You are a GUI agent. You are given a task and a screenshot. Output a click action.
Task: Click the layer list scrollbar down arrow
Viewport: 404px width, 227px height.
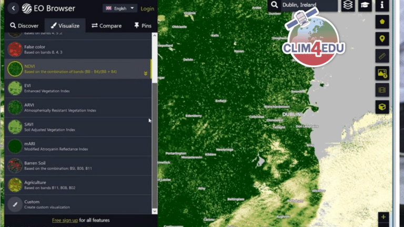[x=154, y=211]
